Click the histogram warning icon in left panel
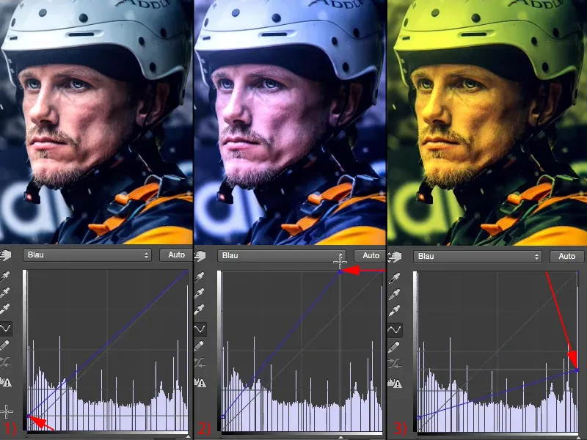 tap(6, 381)
